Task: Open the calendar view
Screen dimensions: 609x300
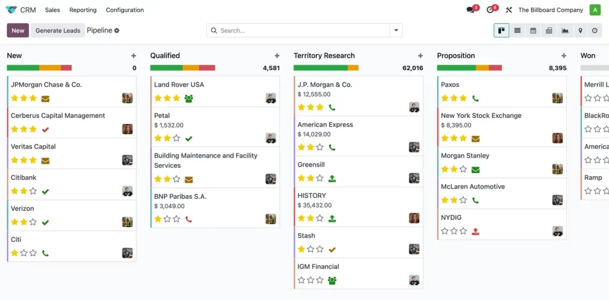Action: coord(533,30)
